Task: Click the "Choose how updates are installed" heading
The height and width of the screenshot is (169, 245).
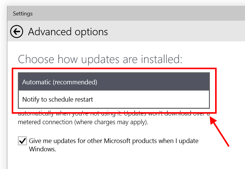Action: 100,59
